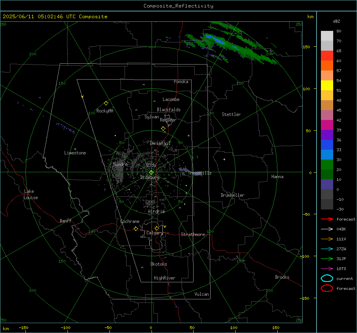This screenshot has width=357, height=333.
Task: Click the Airdrie label
Action: 156,211
